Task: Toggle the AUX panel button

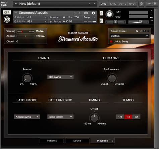Action: click(149, 4)
